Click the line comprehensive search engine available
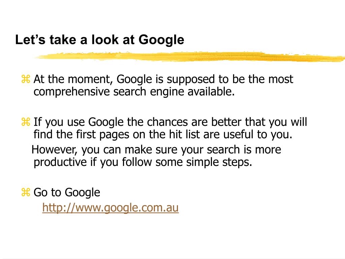 (x=134, y=92)
